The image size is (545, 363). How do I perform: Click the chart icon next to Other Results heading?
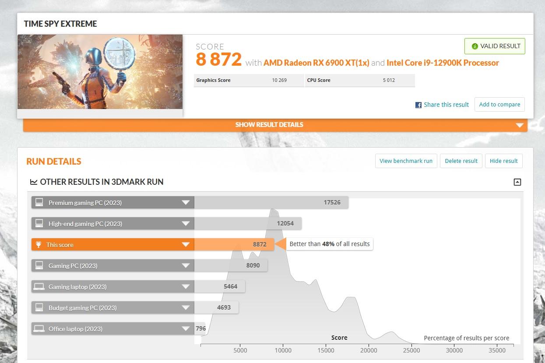point(34,182)
